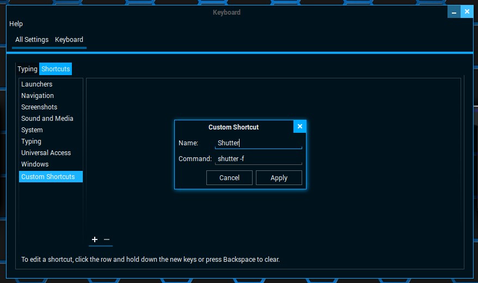Open the Help menu
The image size is (478, 283).
pos(16,24)
